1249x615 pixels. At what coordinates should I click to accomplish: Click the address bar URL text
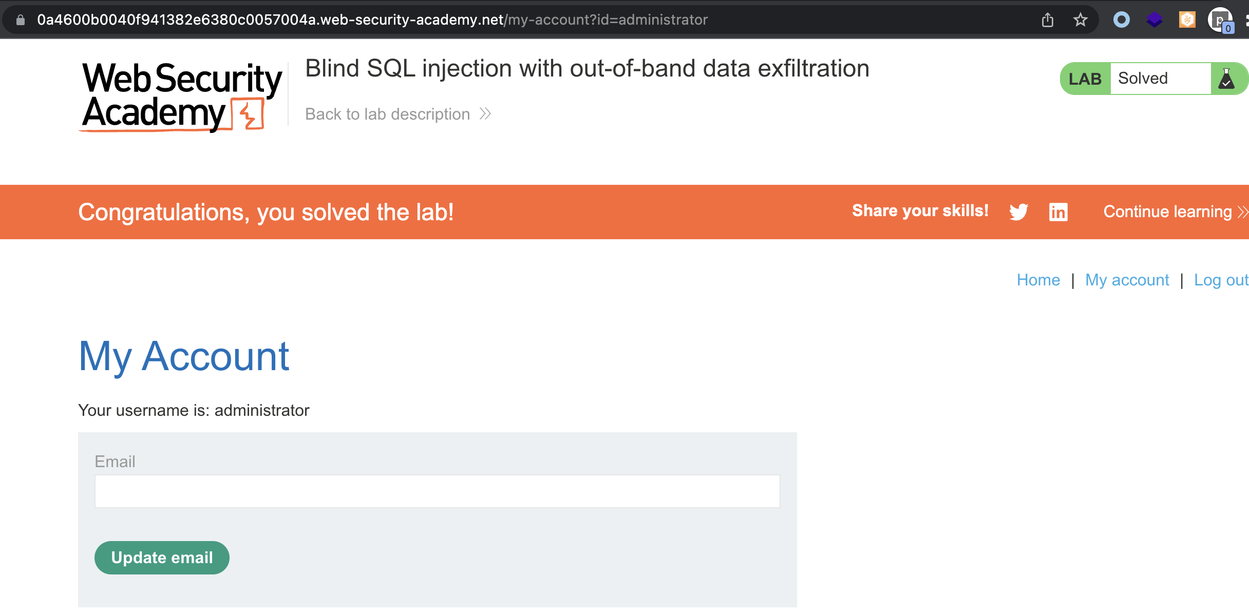click(x=372, y=20)
